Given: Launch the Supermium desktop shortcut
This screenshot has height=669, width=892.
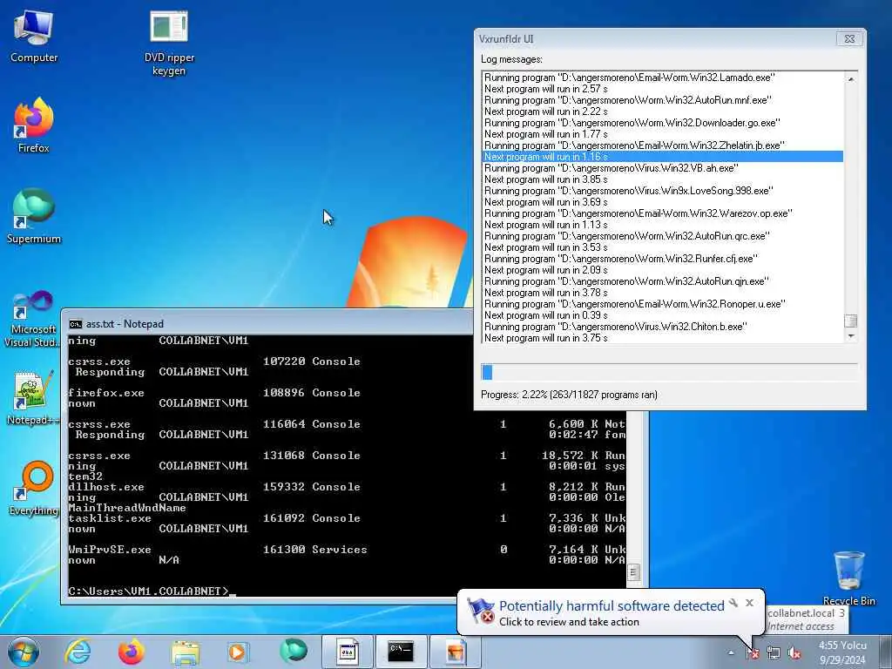Looking at the screenshot, I should pyautogui.click(x=34, y=216).
